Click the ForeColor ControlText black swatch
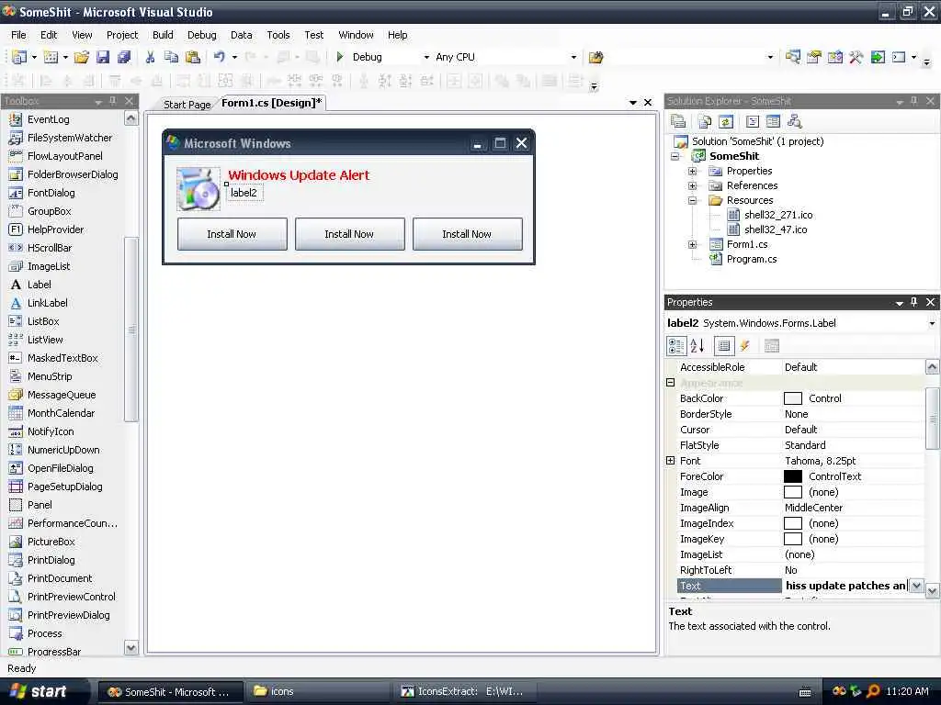The height and width of the screenshot is (705, 941). pos(793,476)
